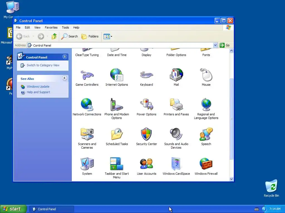
Task: Click the keyboard tray icon
Action: pos(257,209)
